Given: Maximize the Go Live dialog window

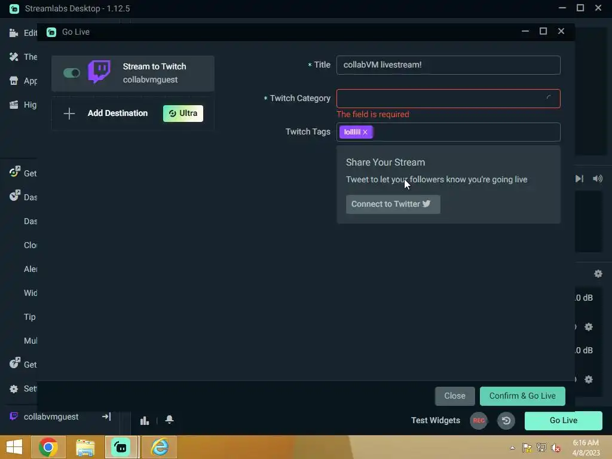Looking at the screenshot, I should tap(543, 31).
